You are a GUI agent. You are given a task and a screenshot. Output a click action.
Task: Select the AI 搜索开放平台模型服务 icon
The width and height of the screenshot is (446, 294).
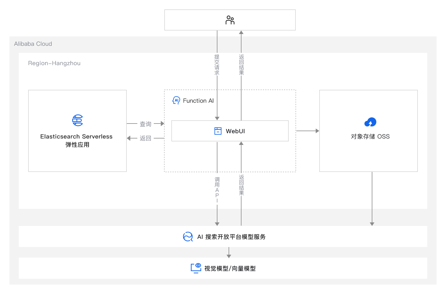[x=187, y=236]
